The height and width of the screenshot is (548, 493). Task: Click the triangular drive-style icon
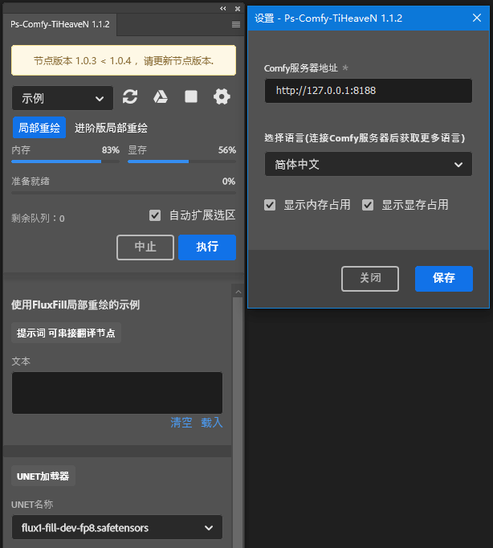[161, 96]
